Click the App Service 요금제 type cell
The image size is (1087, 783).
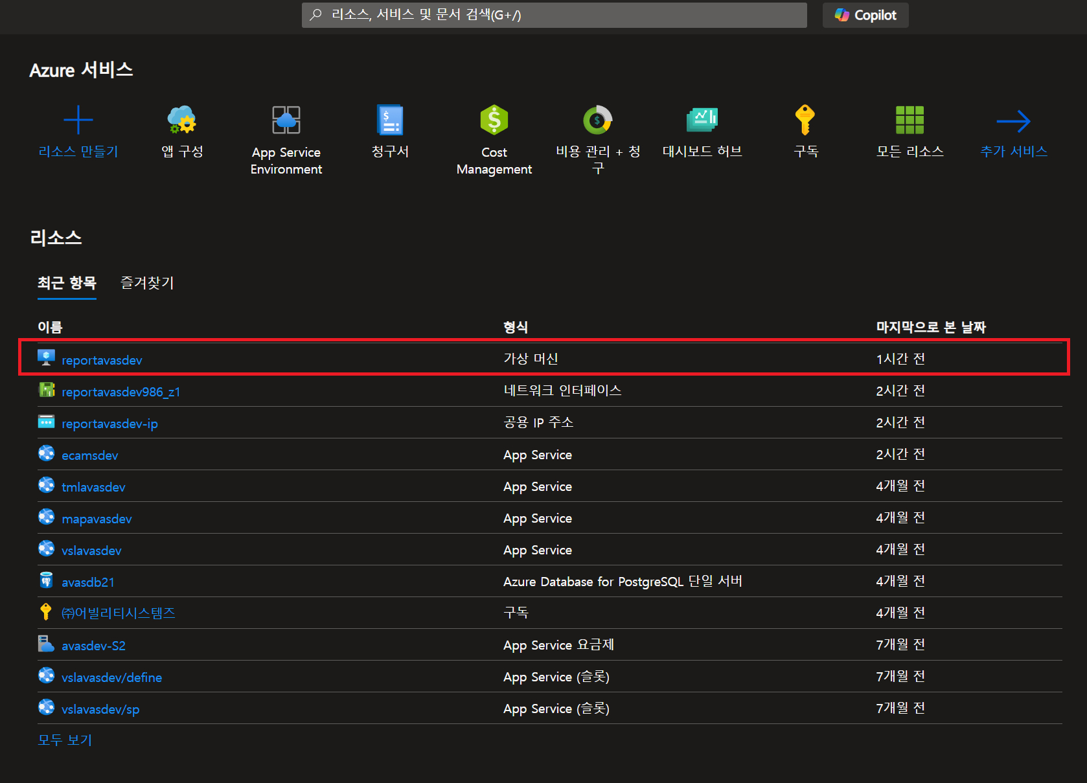click(558, 644)
